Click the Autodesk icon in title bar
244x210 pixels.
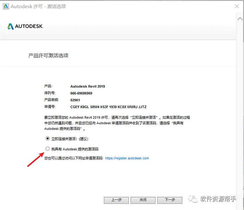click(6, 6)
